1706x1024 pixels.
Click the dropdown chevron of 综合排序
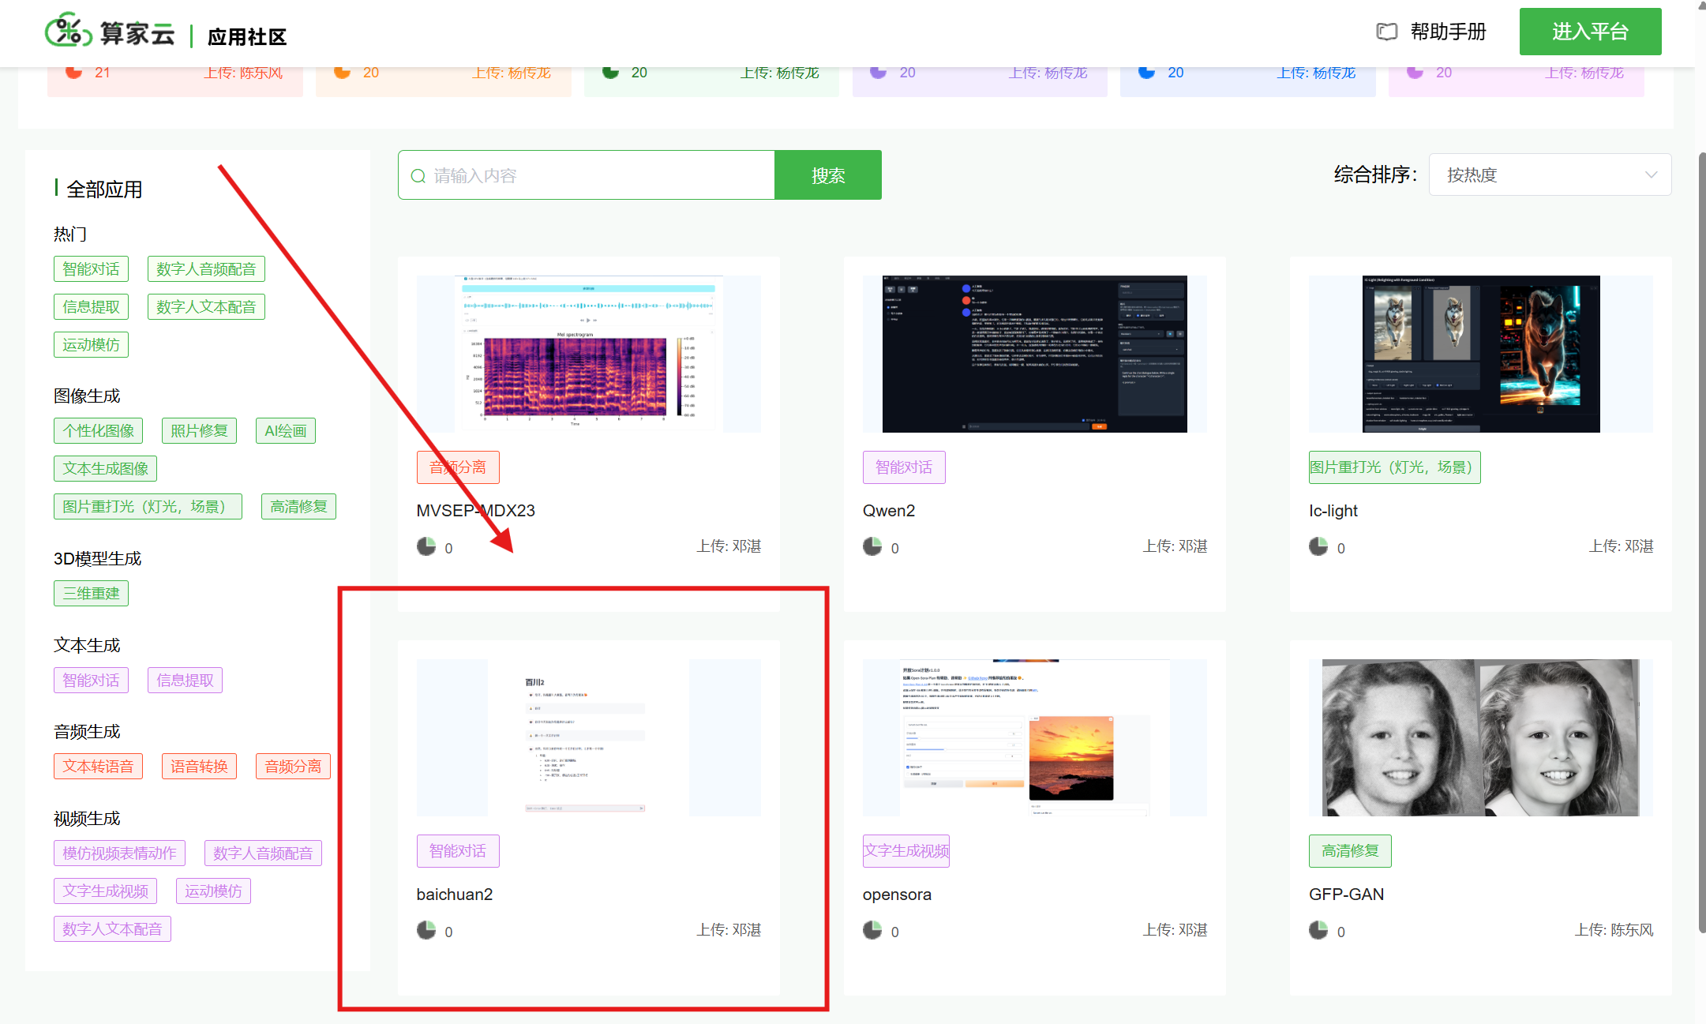click(x=1651, y=174)
